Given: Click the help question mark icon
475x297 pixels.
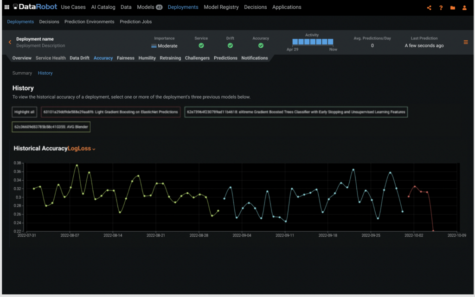Looking at the screenshot, I should coord(441,7).
